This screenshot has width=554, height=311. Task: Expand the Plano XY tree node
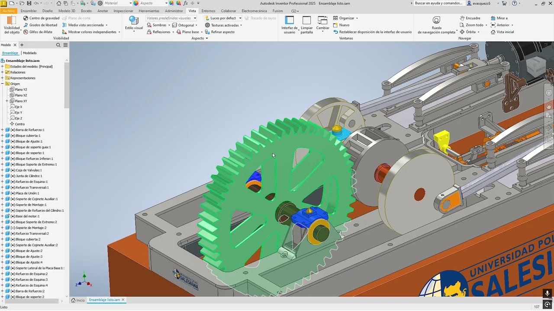tap(7, 101)
